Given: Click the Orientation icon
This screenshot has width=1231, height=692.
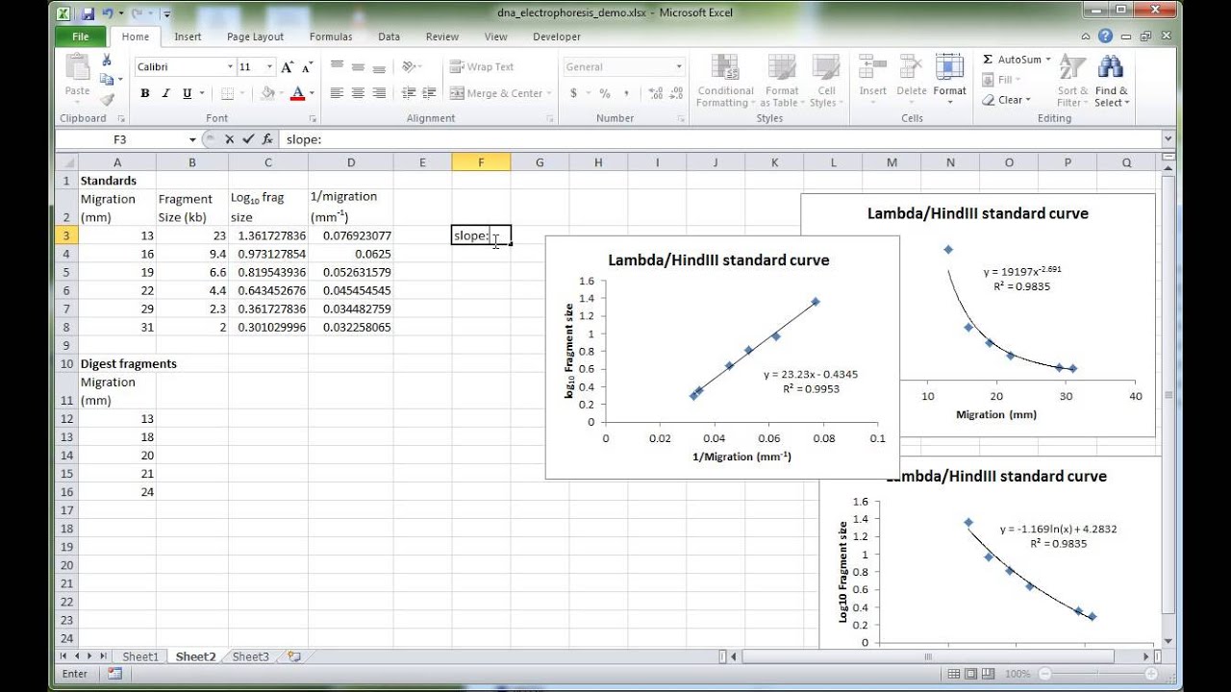Looking at the screenshot, I should coord(410,67).
